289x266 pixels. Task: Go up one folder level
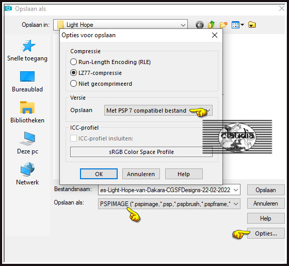click(x=212, y=25)
